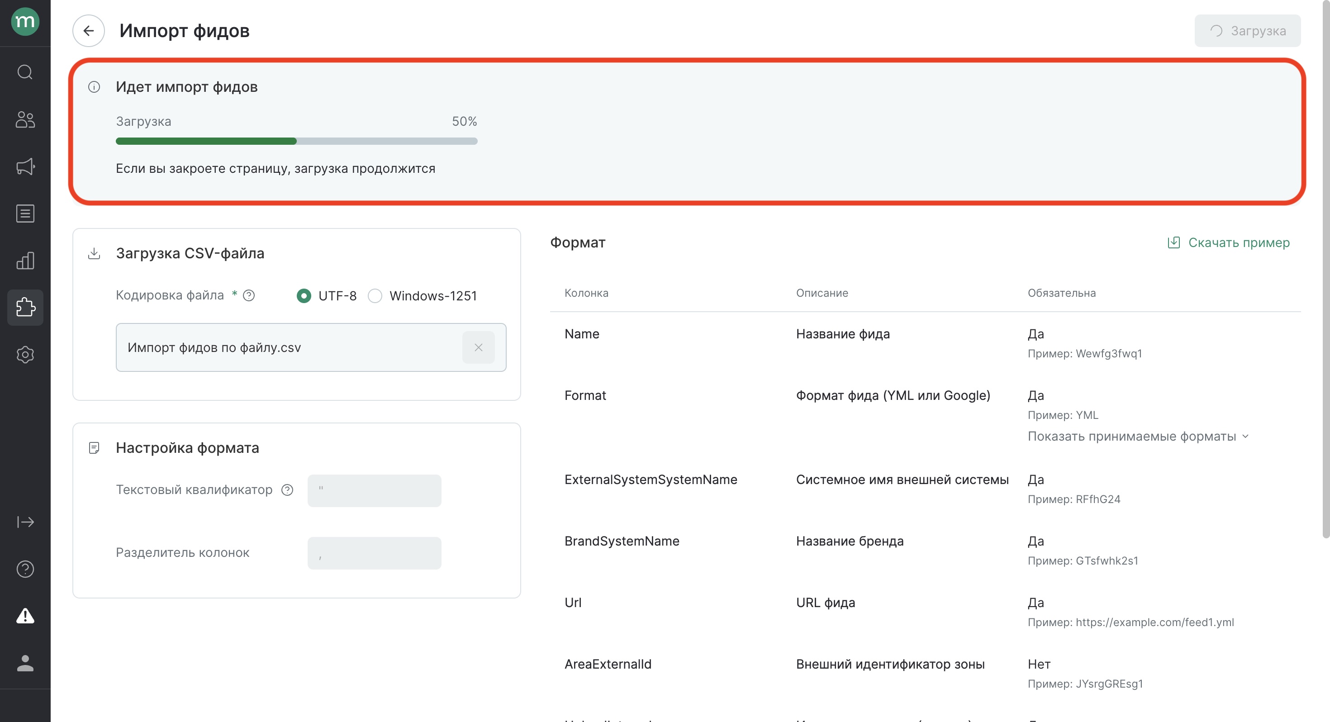Click the warning triangle sidebar icon
Screen dimensions: 1330x722
coord(25,616)
